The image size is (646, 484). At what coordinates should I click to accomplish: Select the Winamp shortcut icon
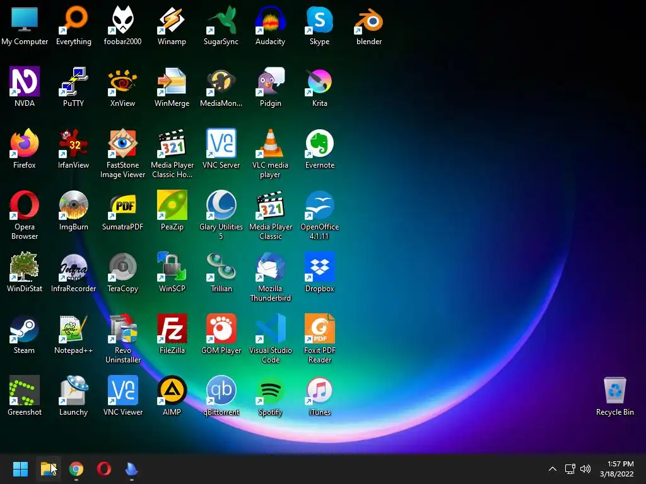coord(172,20)
